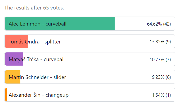Click the 10.77% (7) vote count

(x=160, y=60)
